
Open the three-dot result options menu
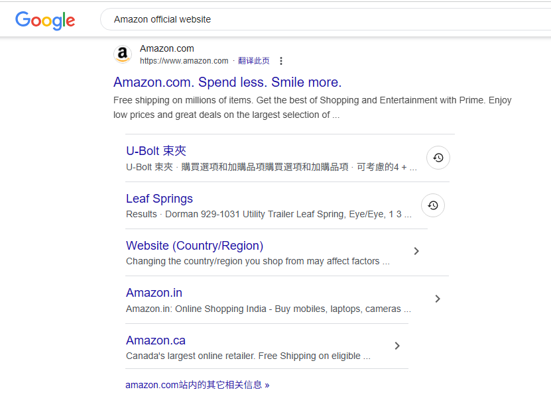281,61
